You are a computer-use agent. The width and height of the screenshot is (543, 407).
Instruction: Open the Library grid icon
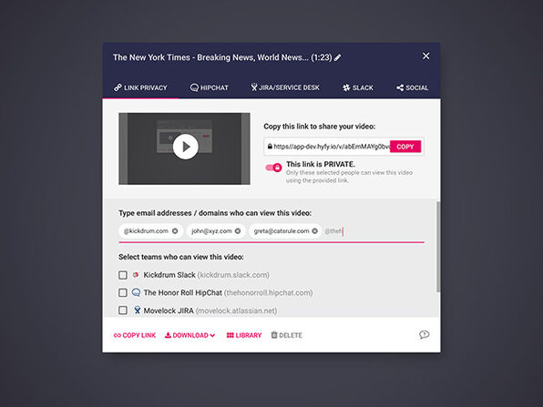point(230,335)
